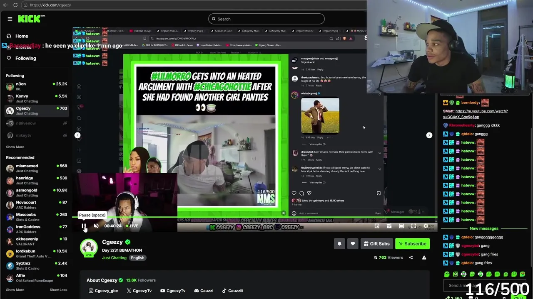Toggle the follow heart button
The image size is (533, 299).
pos(353,244)
